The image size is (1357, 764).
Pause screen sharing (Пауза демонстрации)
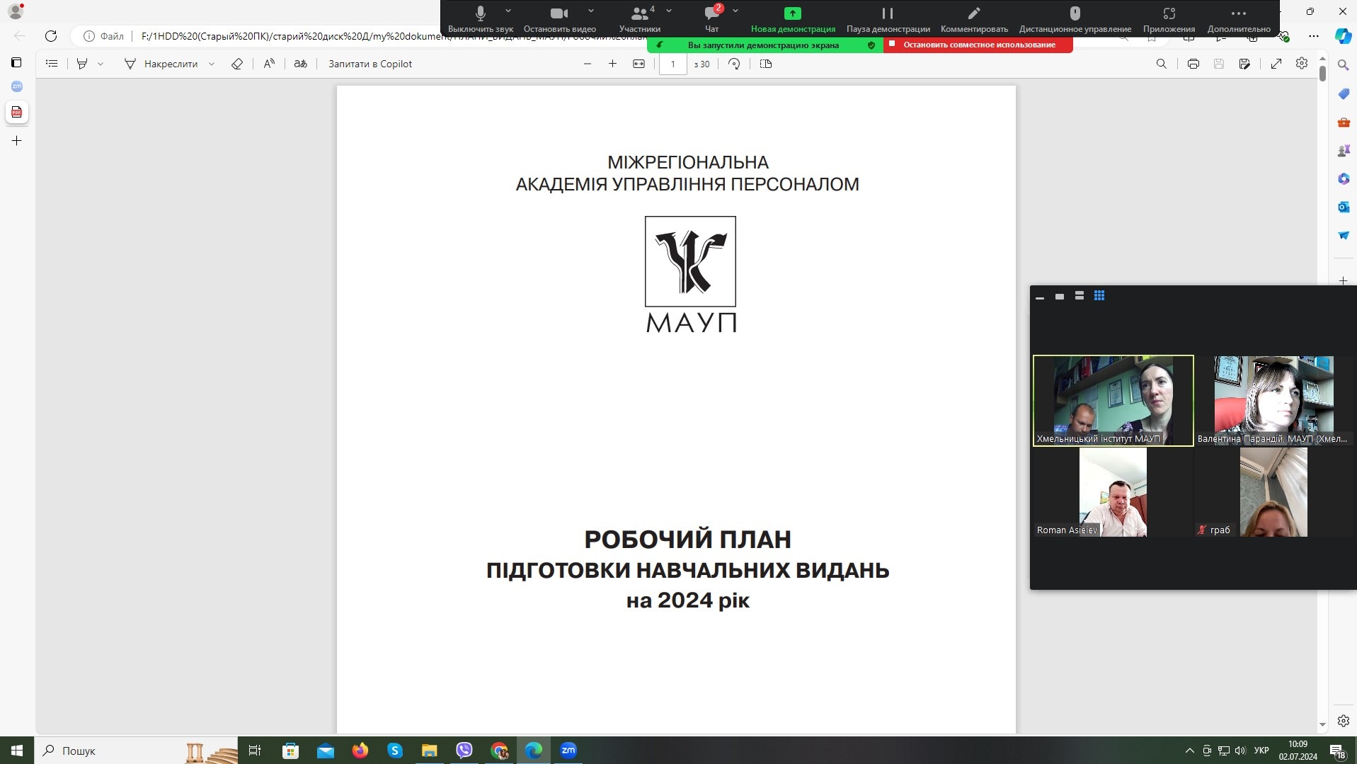888,19
